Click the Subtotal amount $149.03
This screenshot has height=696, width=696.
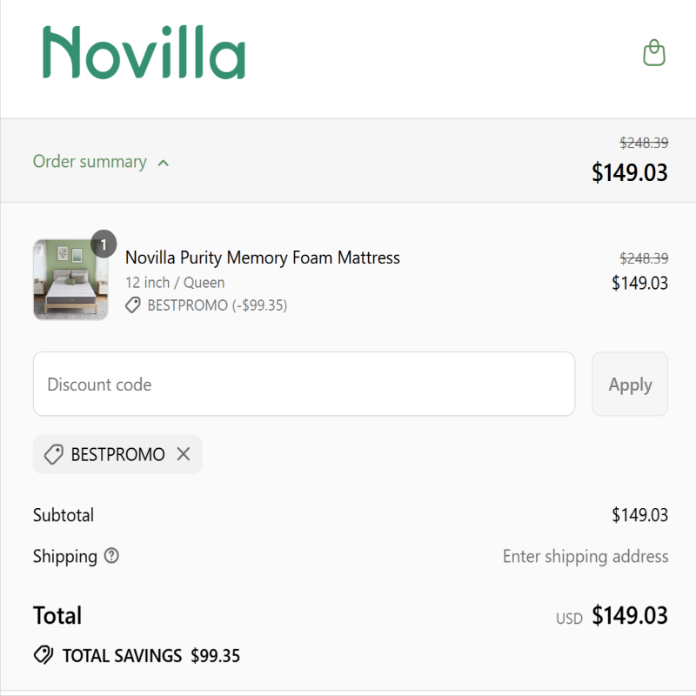[x=639, y=515]
